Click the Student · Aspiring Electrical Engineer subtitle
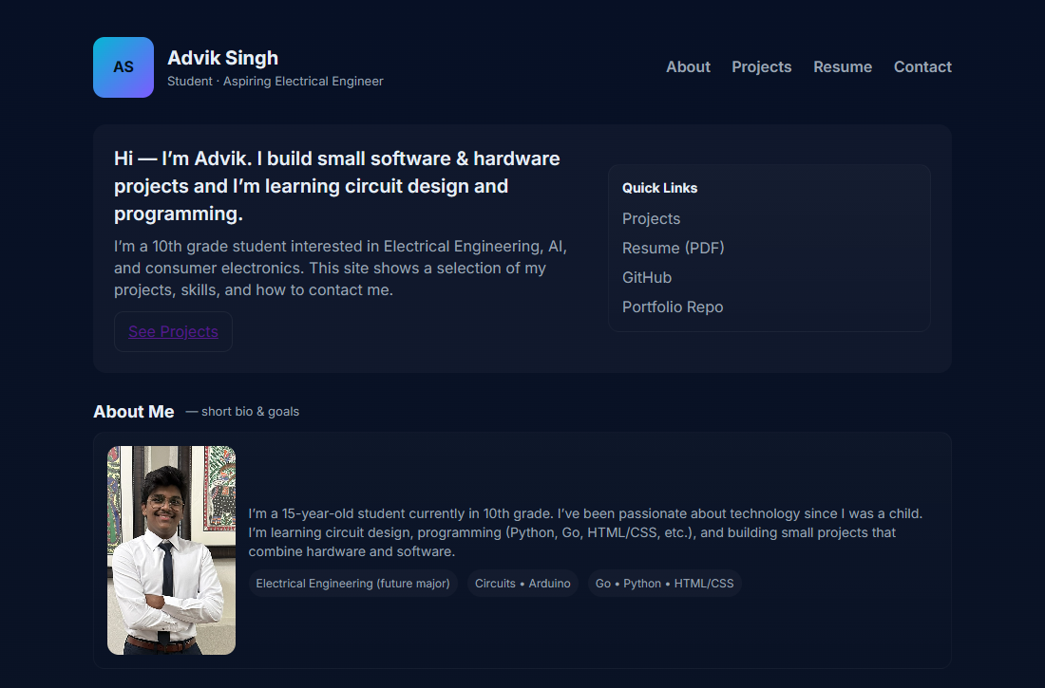 pos(275,82)
